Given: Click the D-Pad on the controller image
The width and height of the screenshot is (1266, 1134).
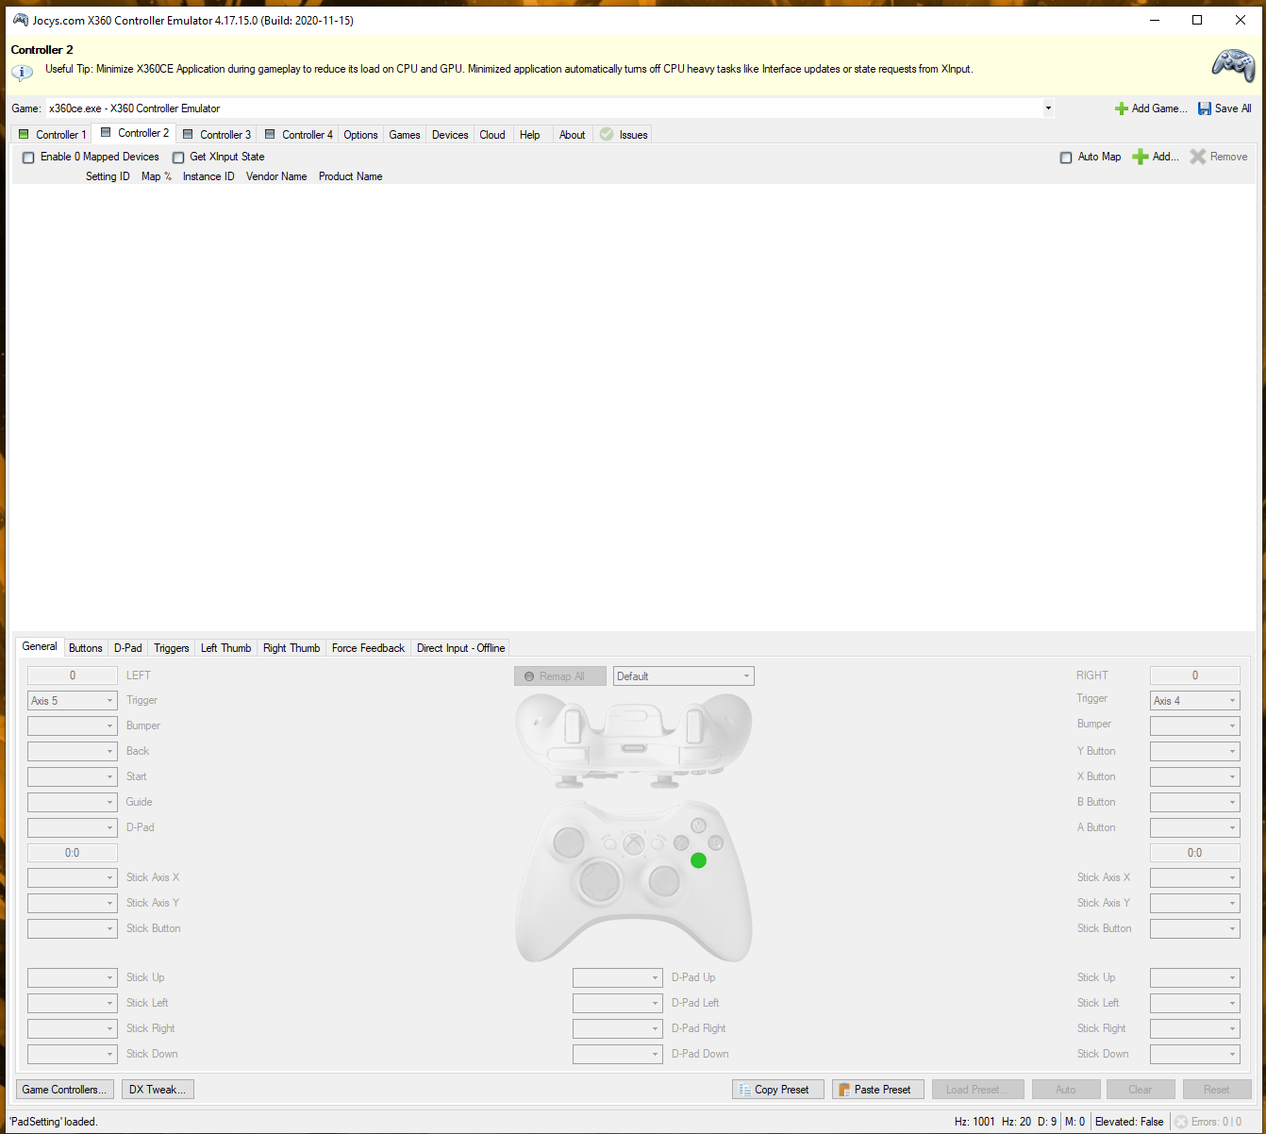Looking at the screenshot, I should coord(599,881).
